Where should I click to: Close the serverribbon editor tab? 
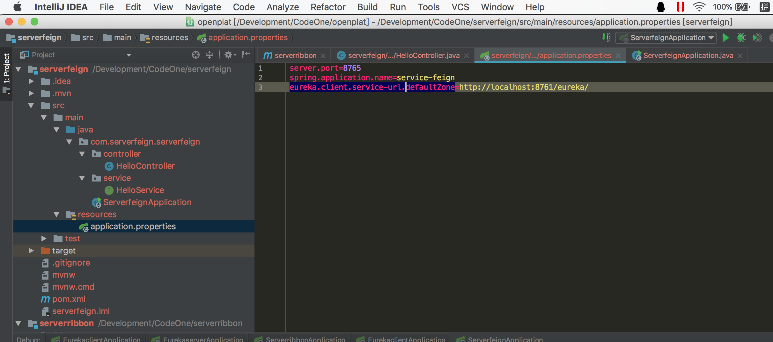tap(323, 56)
